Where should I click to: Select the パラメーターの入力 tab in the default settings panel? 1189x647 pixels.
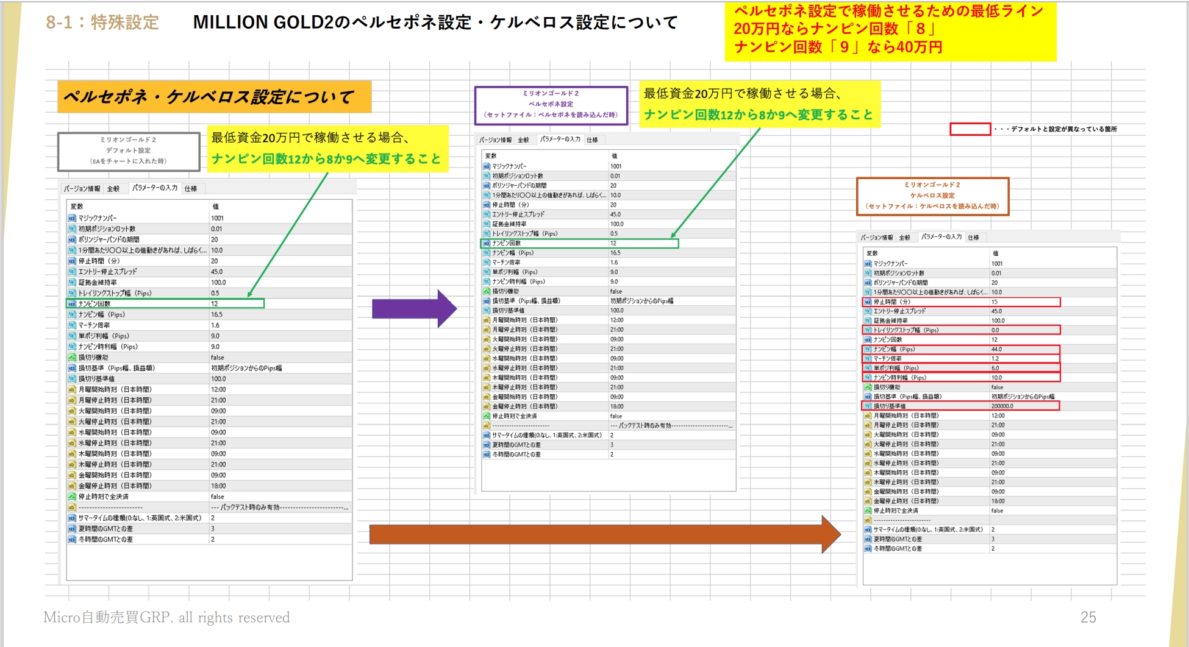click(155, 188)
